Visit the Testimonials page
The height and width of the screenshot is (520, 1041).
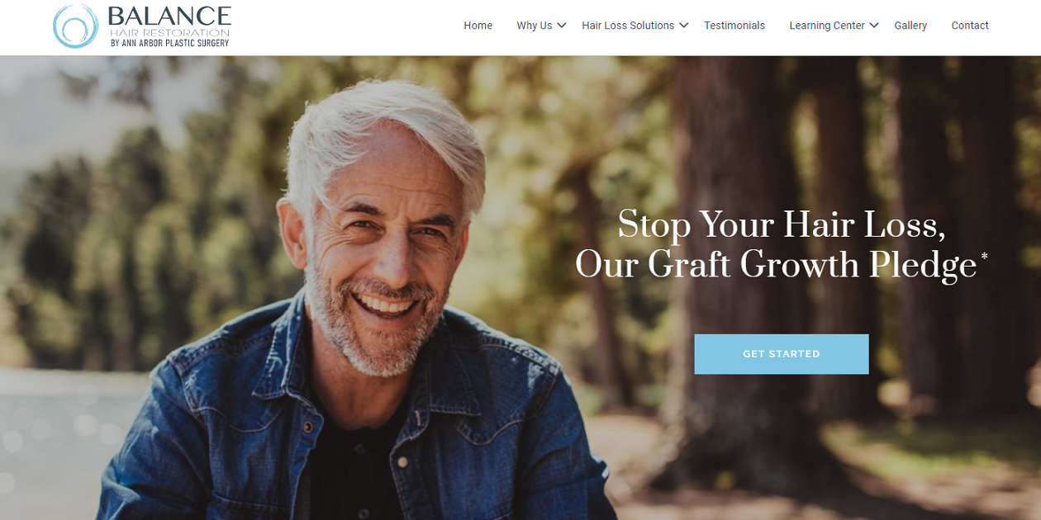click(x=734, y=26)
